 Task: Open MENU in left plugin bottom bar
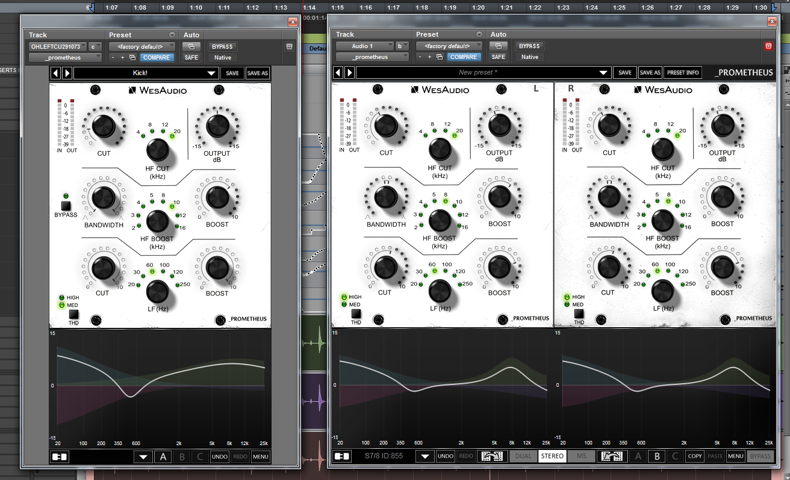(260, 457)
